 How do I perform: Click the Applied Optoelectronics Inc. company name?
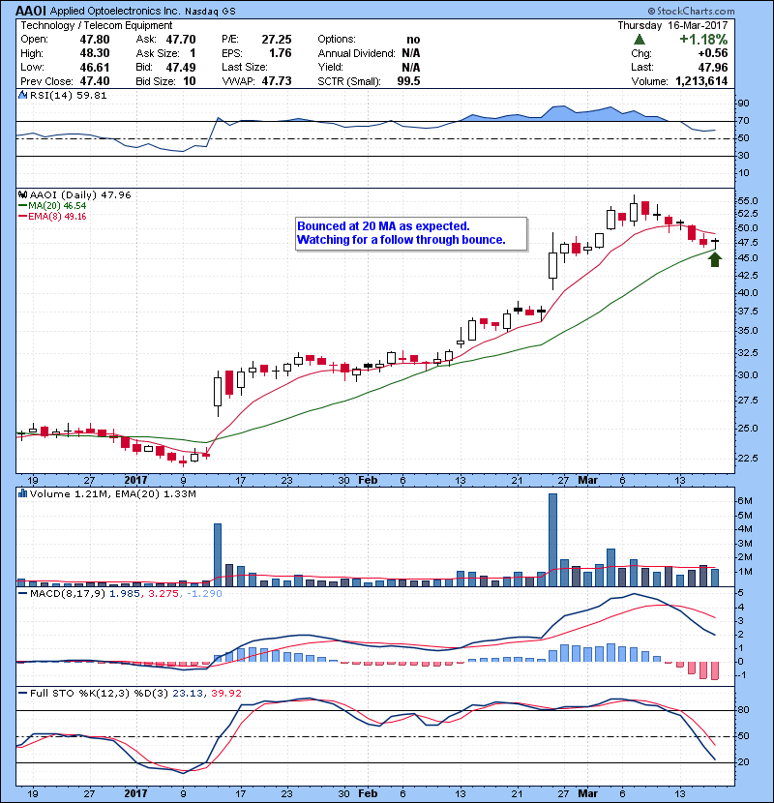pos(115,12)
